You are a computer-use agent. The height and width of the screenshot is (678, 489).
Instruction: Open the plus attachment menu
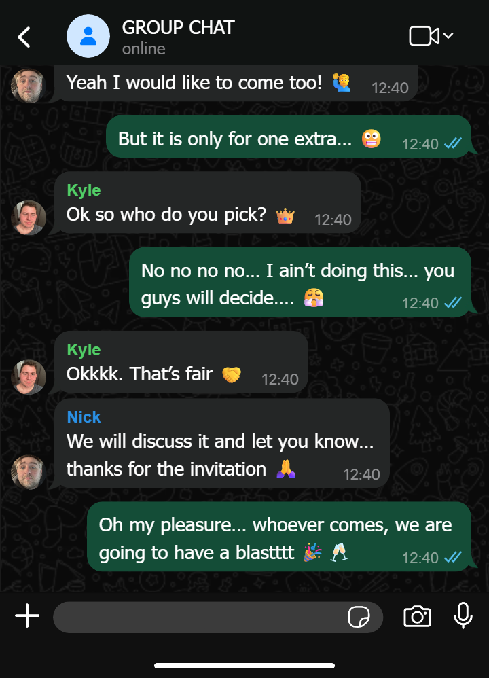tap(27, 615)
